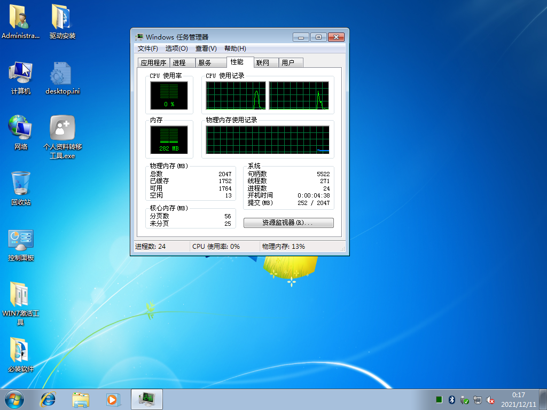The width and height of the screenshot is (547, 410).
Task: Select the 计算机 desktop icon
Action: [x=21, y=78]
